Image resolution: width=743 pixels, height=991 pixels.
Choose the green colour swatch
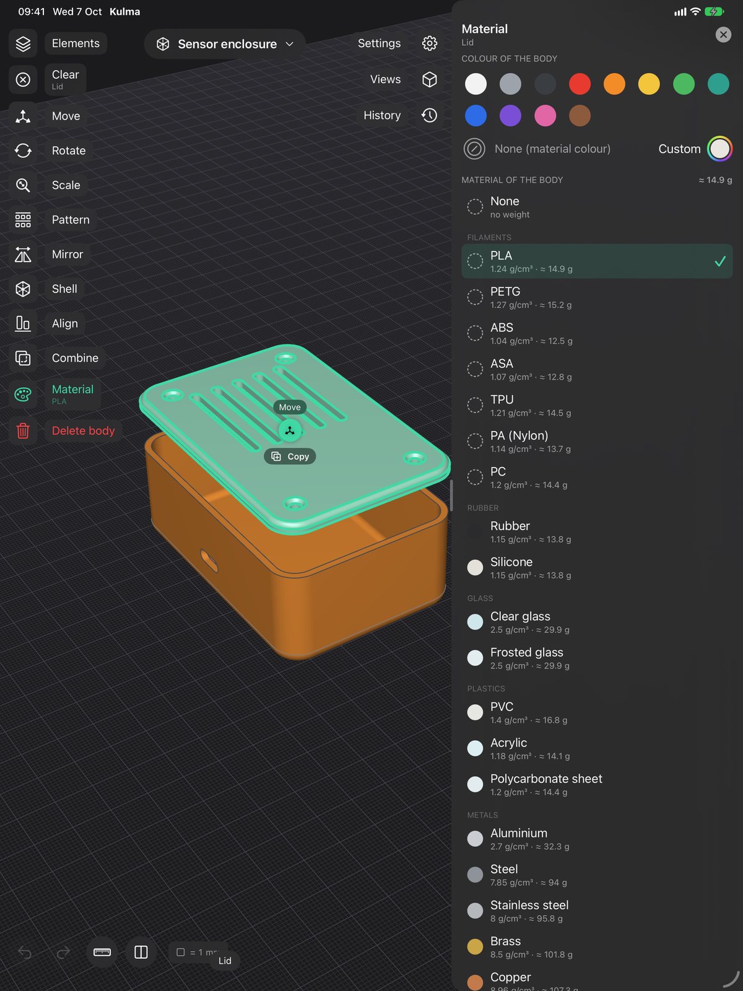coord(684,84)
